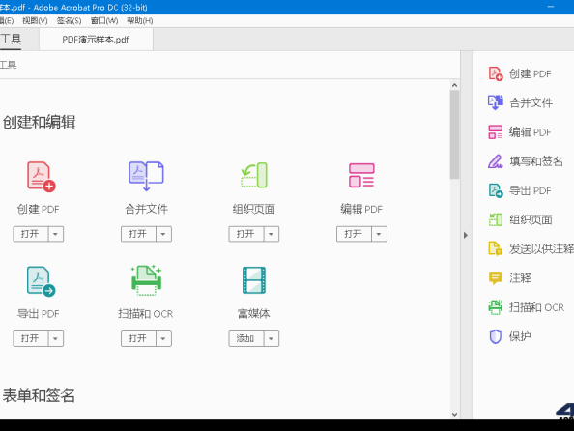Expand dropdown arrow beside 导出 PDF 打开
Screen dimensions: 574x431
pyautogui.click(x=56, y=339)
